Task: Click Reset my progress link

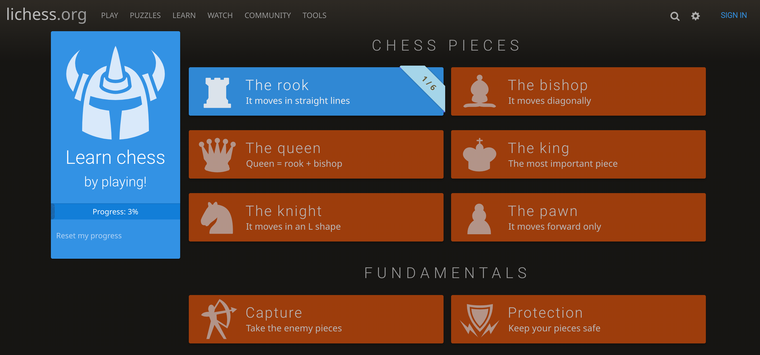Action: [x=89, y=236]
